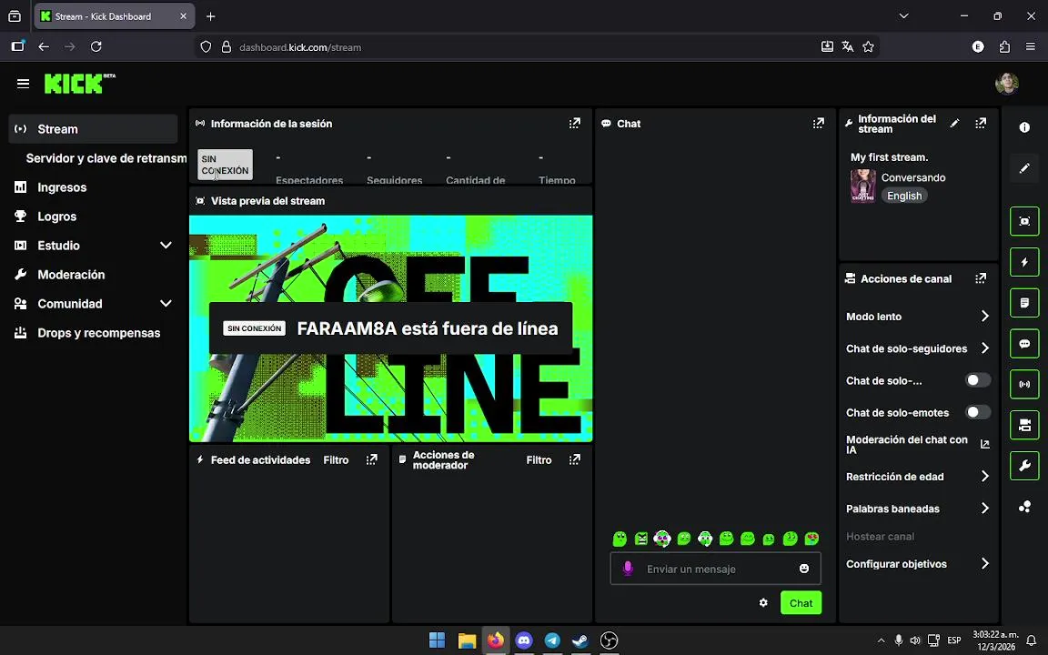Screen dimensions: 1048x655
Task: Toggle the wrench icon in right sidebar
Action: (x=1024, y=466)
